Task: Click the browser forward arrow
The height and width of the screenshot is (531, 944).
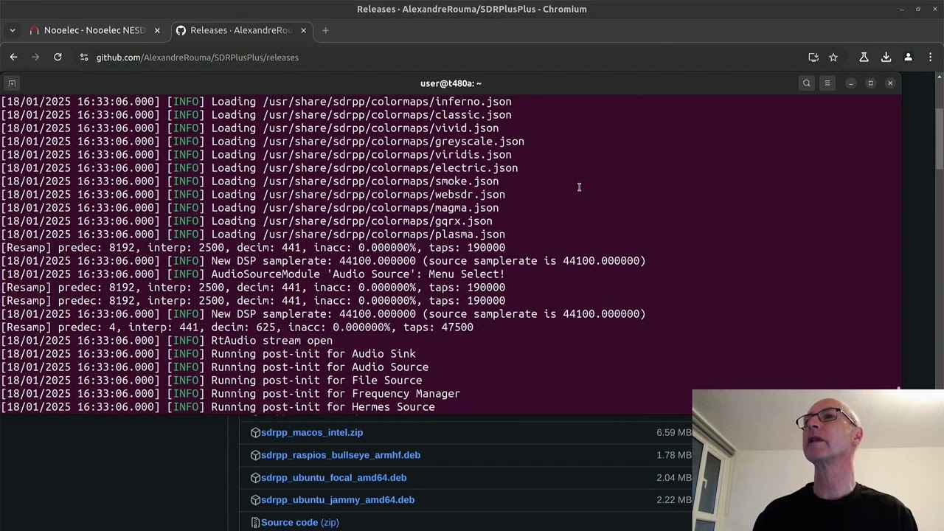Action: [x=35, y=57]
